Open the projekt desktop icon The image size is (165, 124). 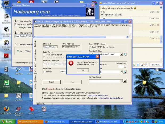(x=31, y=110)
